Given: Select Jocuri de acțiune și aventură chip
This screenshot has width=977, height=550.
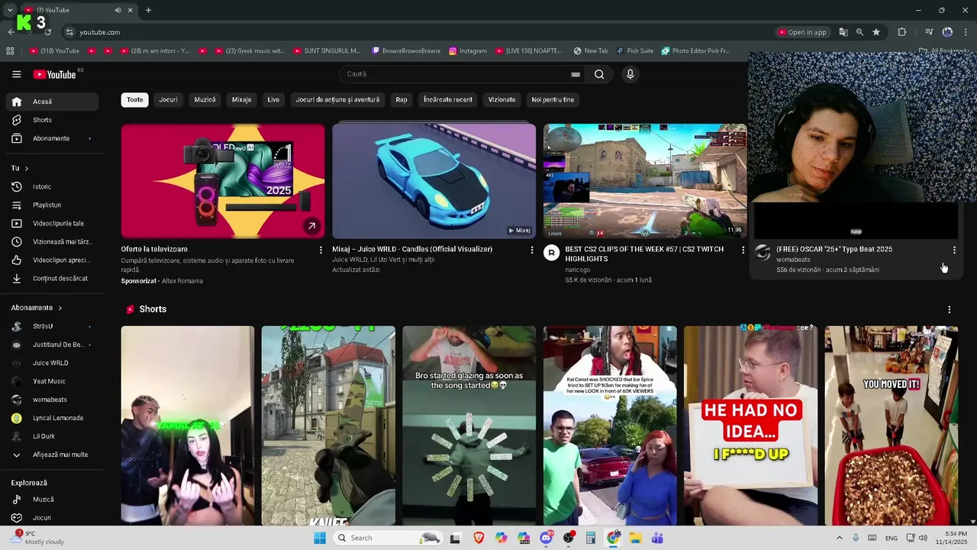Looking at the screenshot, I should point(337,99).
